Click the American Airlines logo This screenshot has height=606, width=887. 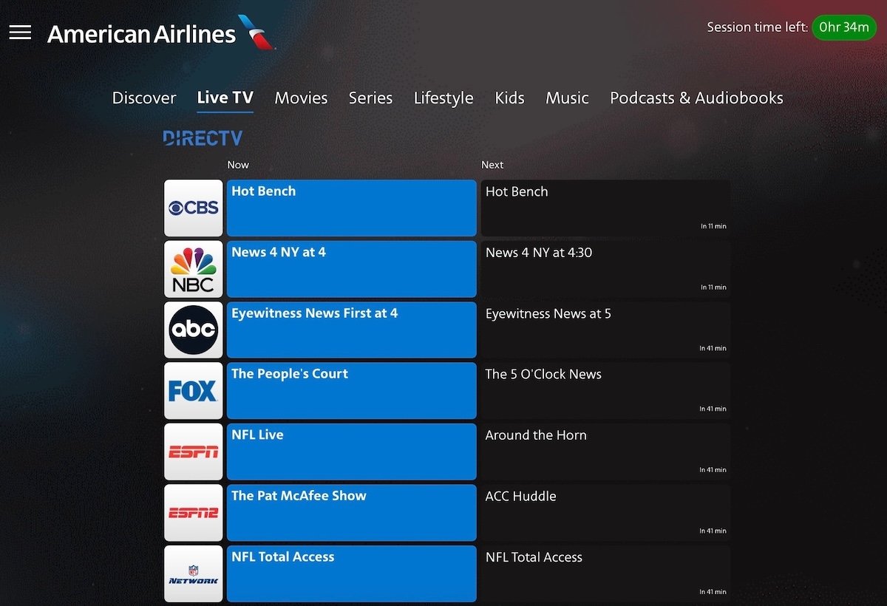(x=161, y=33)
